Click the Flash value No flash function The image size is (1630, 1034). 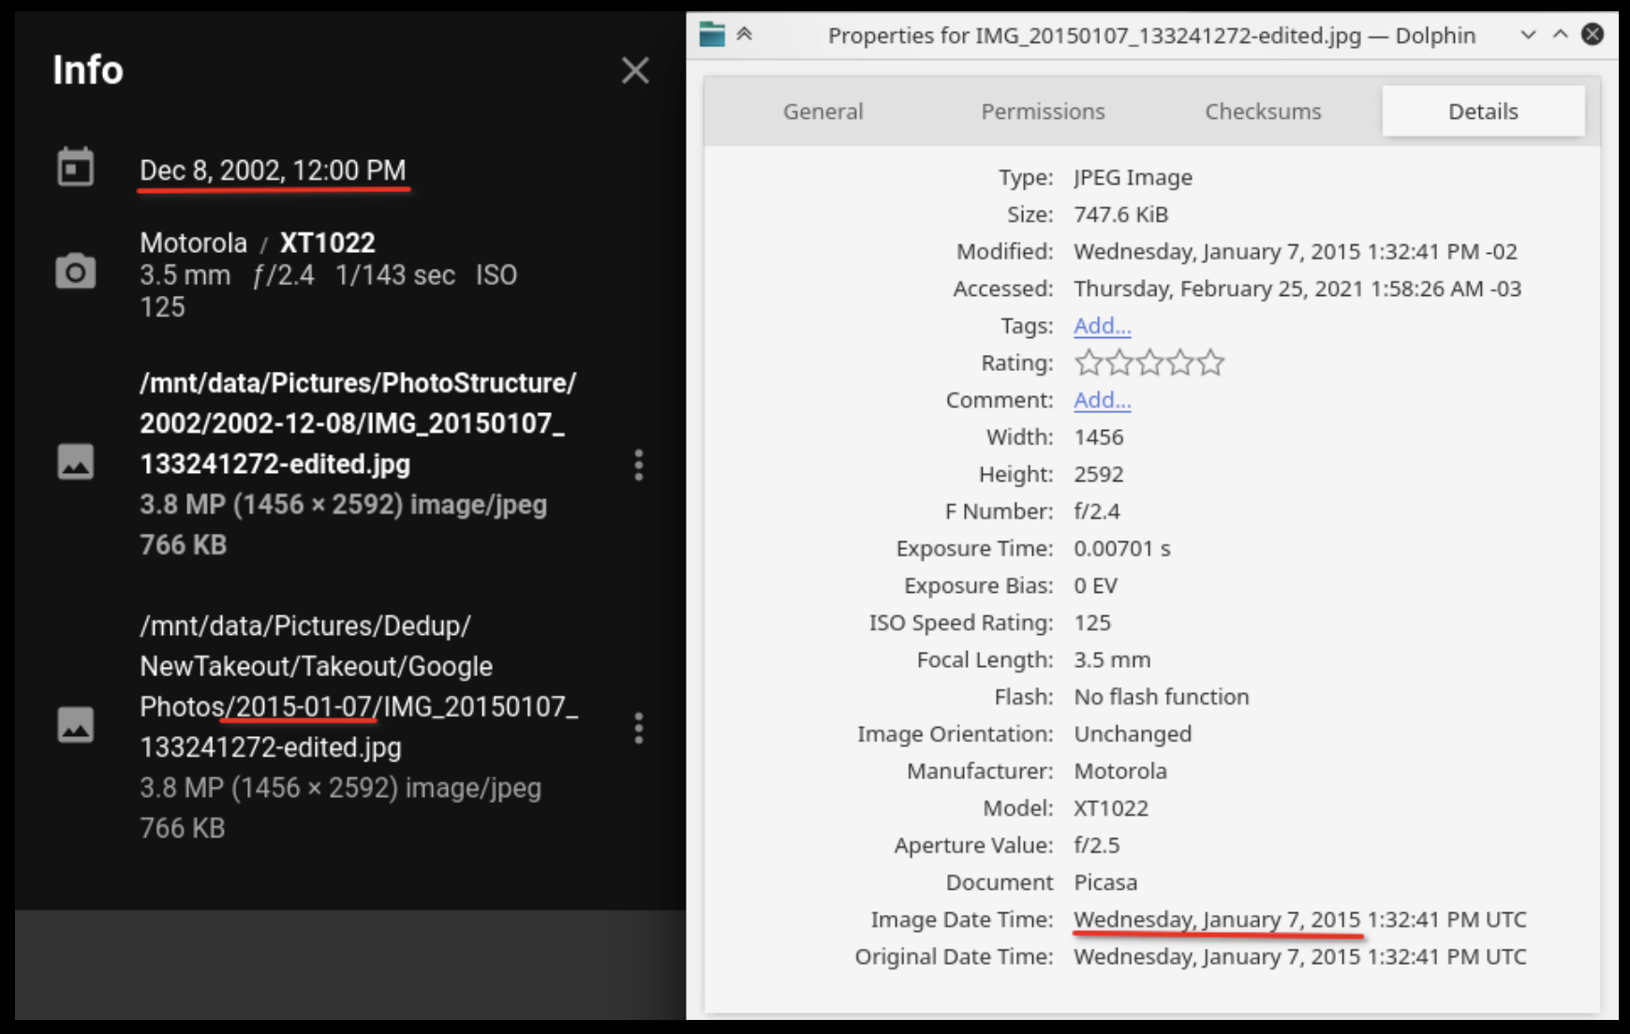pyautogui.click(x=1162, y=697)
